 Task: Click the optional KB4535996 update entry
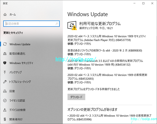point(109,117)
